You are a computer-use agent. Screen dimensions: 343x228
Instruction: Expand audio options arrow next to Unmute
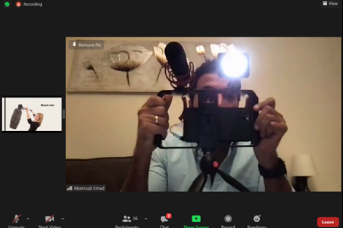tap(28, 218)
